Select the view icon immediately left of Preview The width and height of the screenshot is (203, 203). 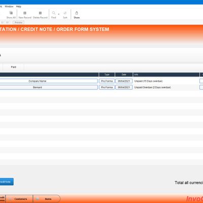point(7,22)
